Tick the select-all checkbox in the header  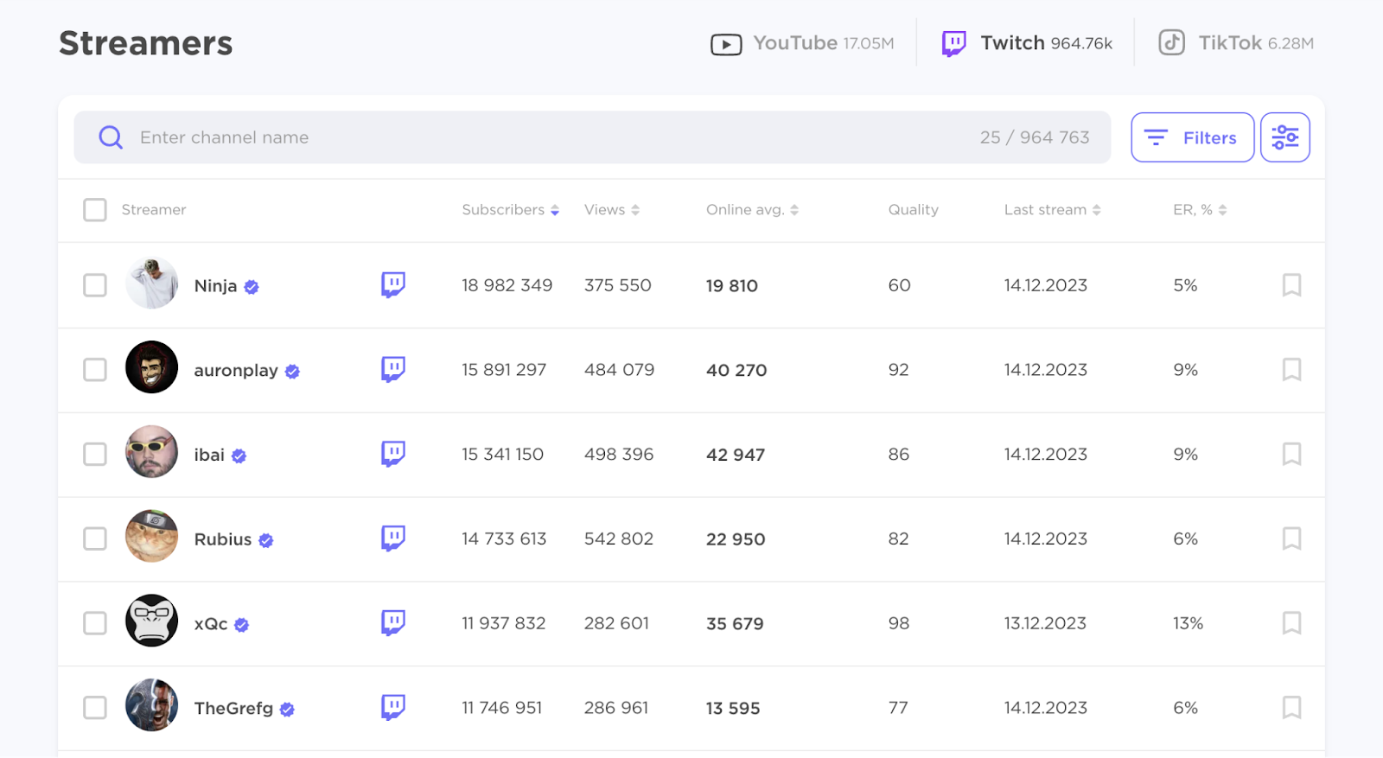tap(95, 210)
